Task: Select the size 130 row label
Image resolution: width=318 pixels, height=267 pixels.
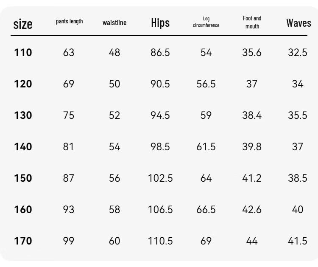Action: [23, 115]
